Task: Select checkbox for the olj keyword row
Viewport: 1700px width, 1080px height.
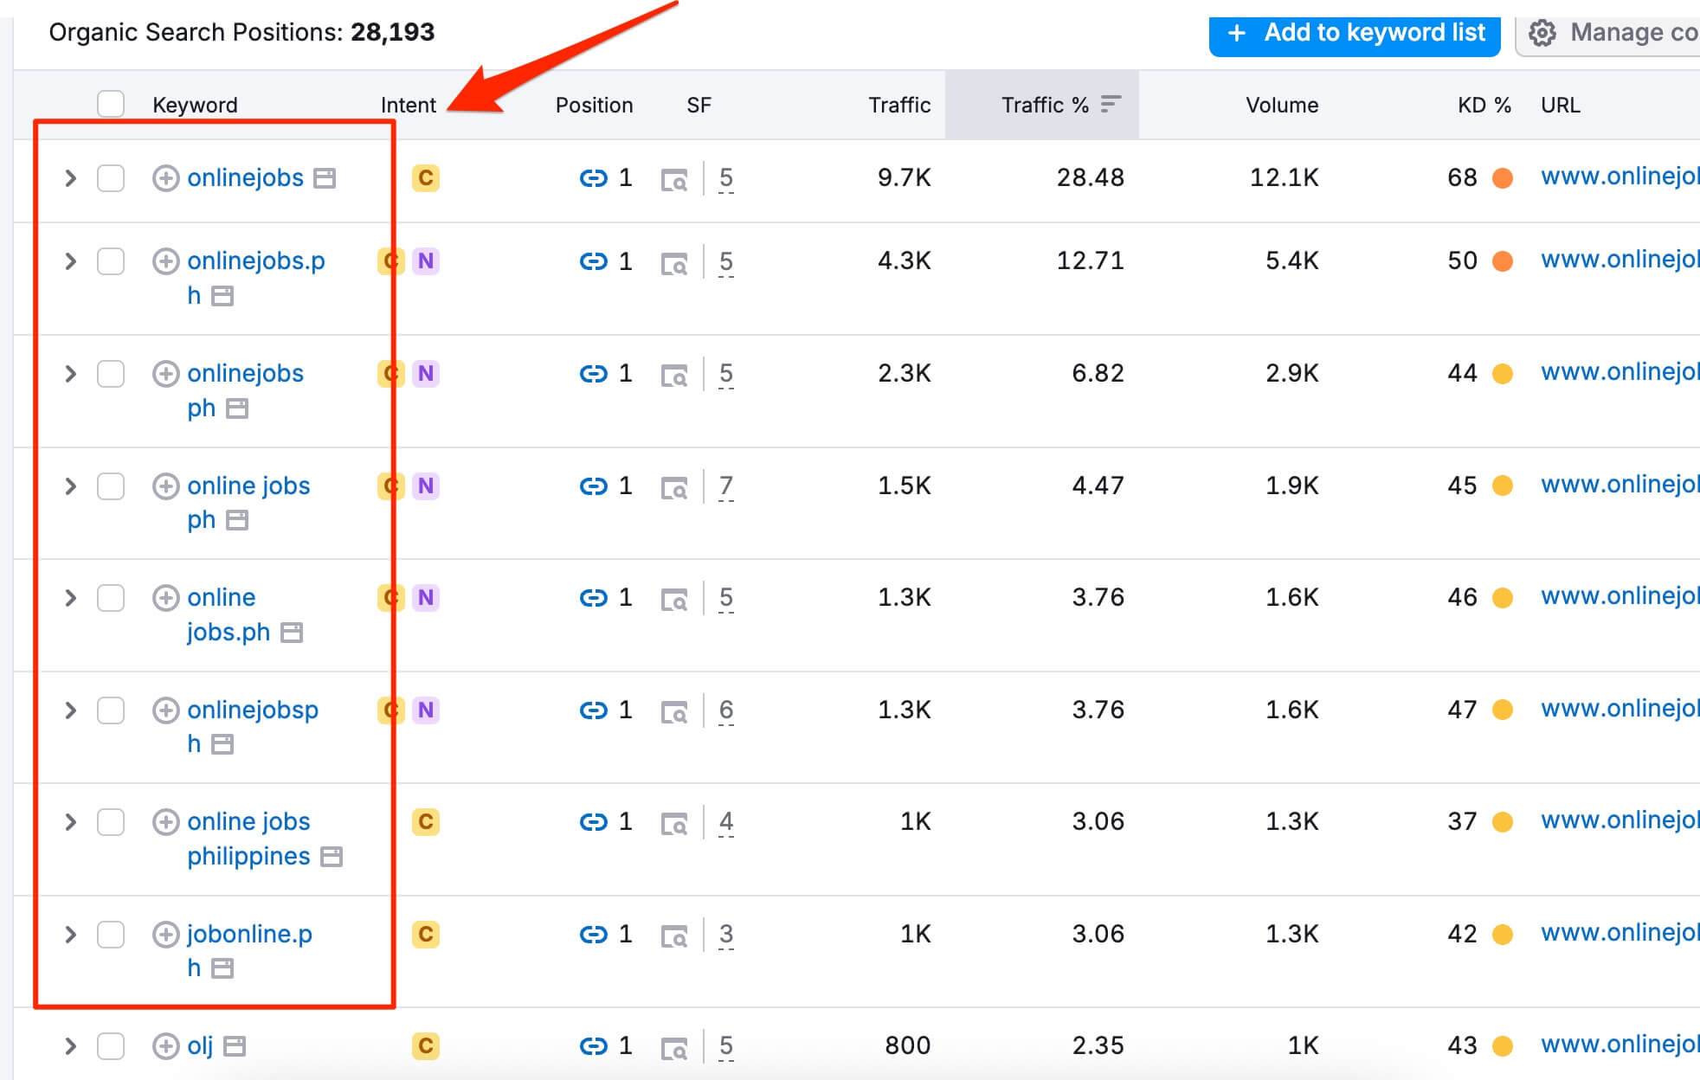Action: [x=111, y=1046]
